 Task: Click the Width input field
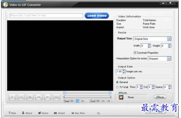click(144, 46)
